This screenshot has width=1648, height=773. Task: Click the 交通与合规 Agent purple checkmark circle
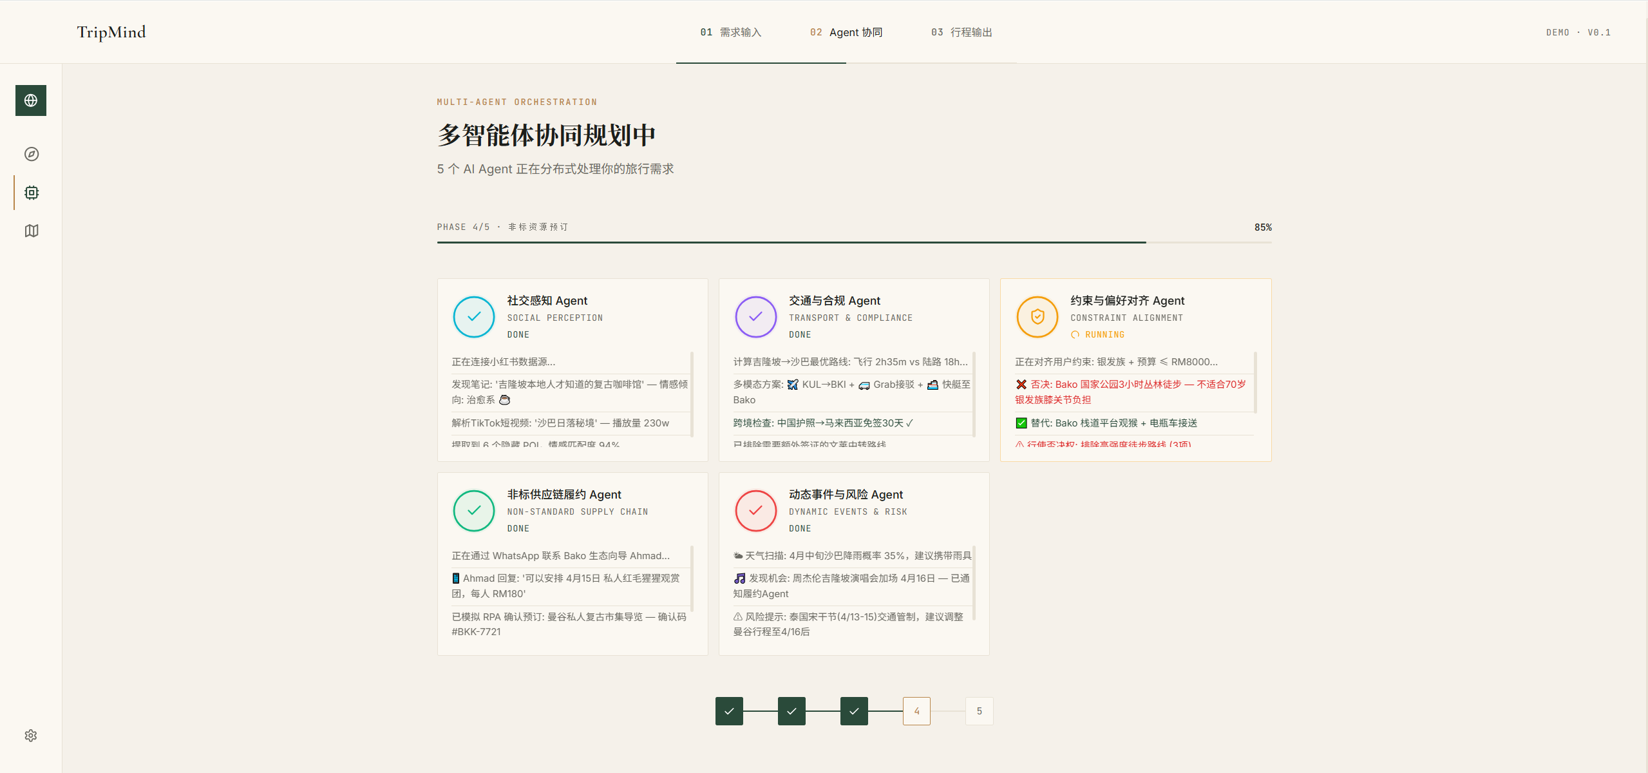click(x=755, y=317)
